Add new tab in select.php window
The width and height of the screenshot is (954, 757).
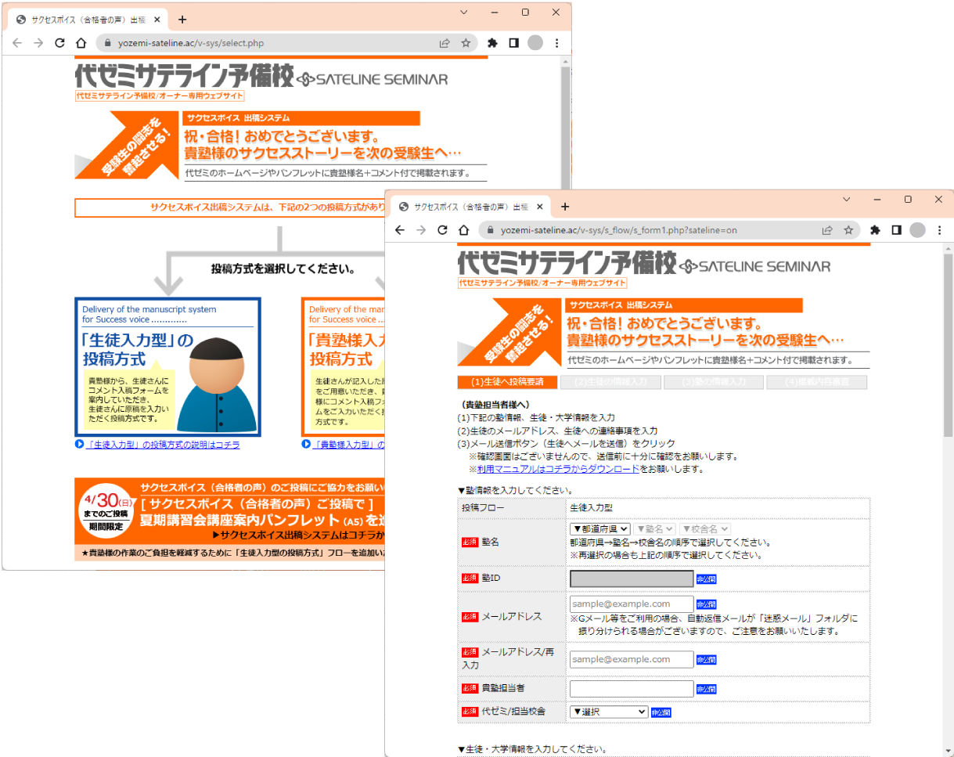click(x=182, y=20)
